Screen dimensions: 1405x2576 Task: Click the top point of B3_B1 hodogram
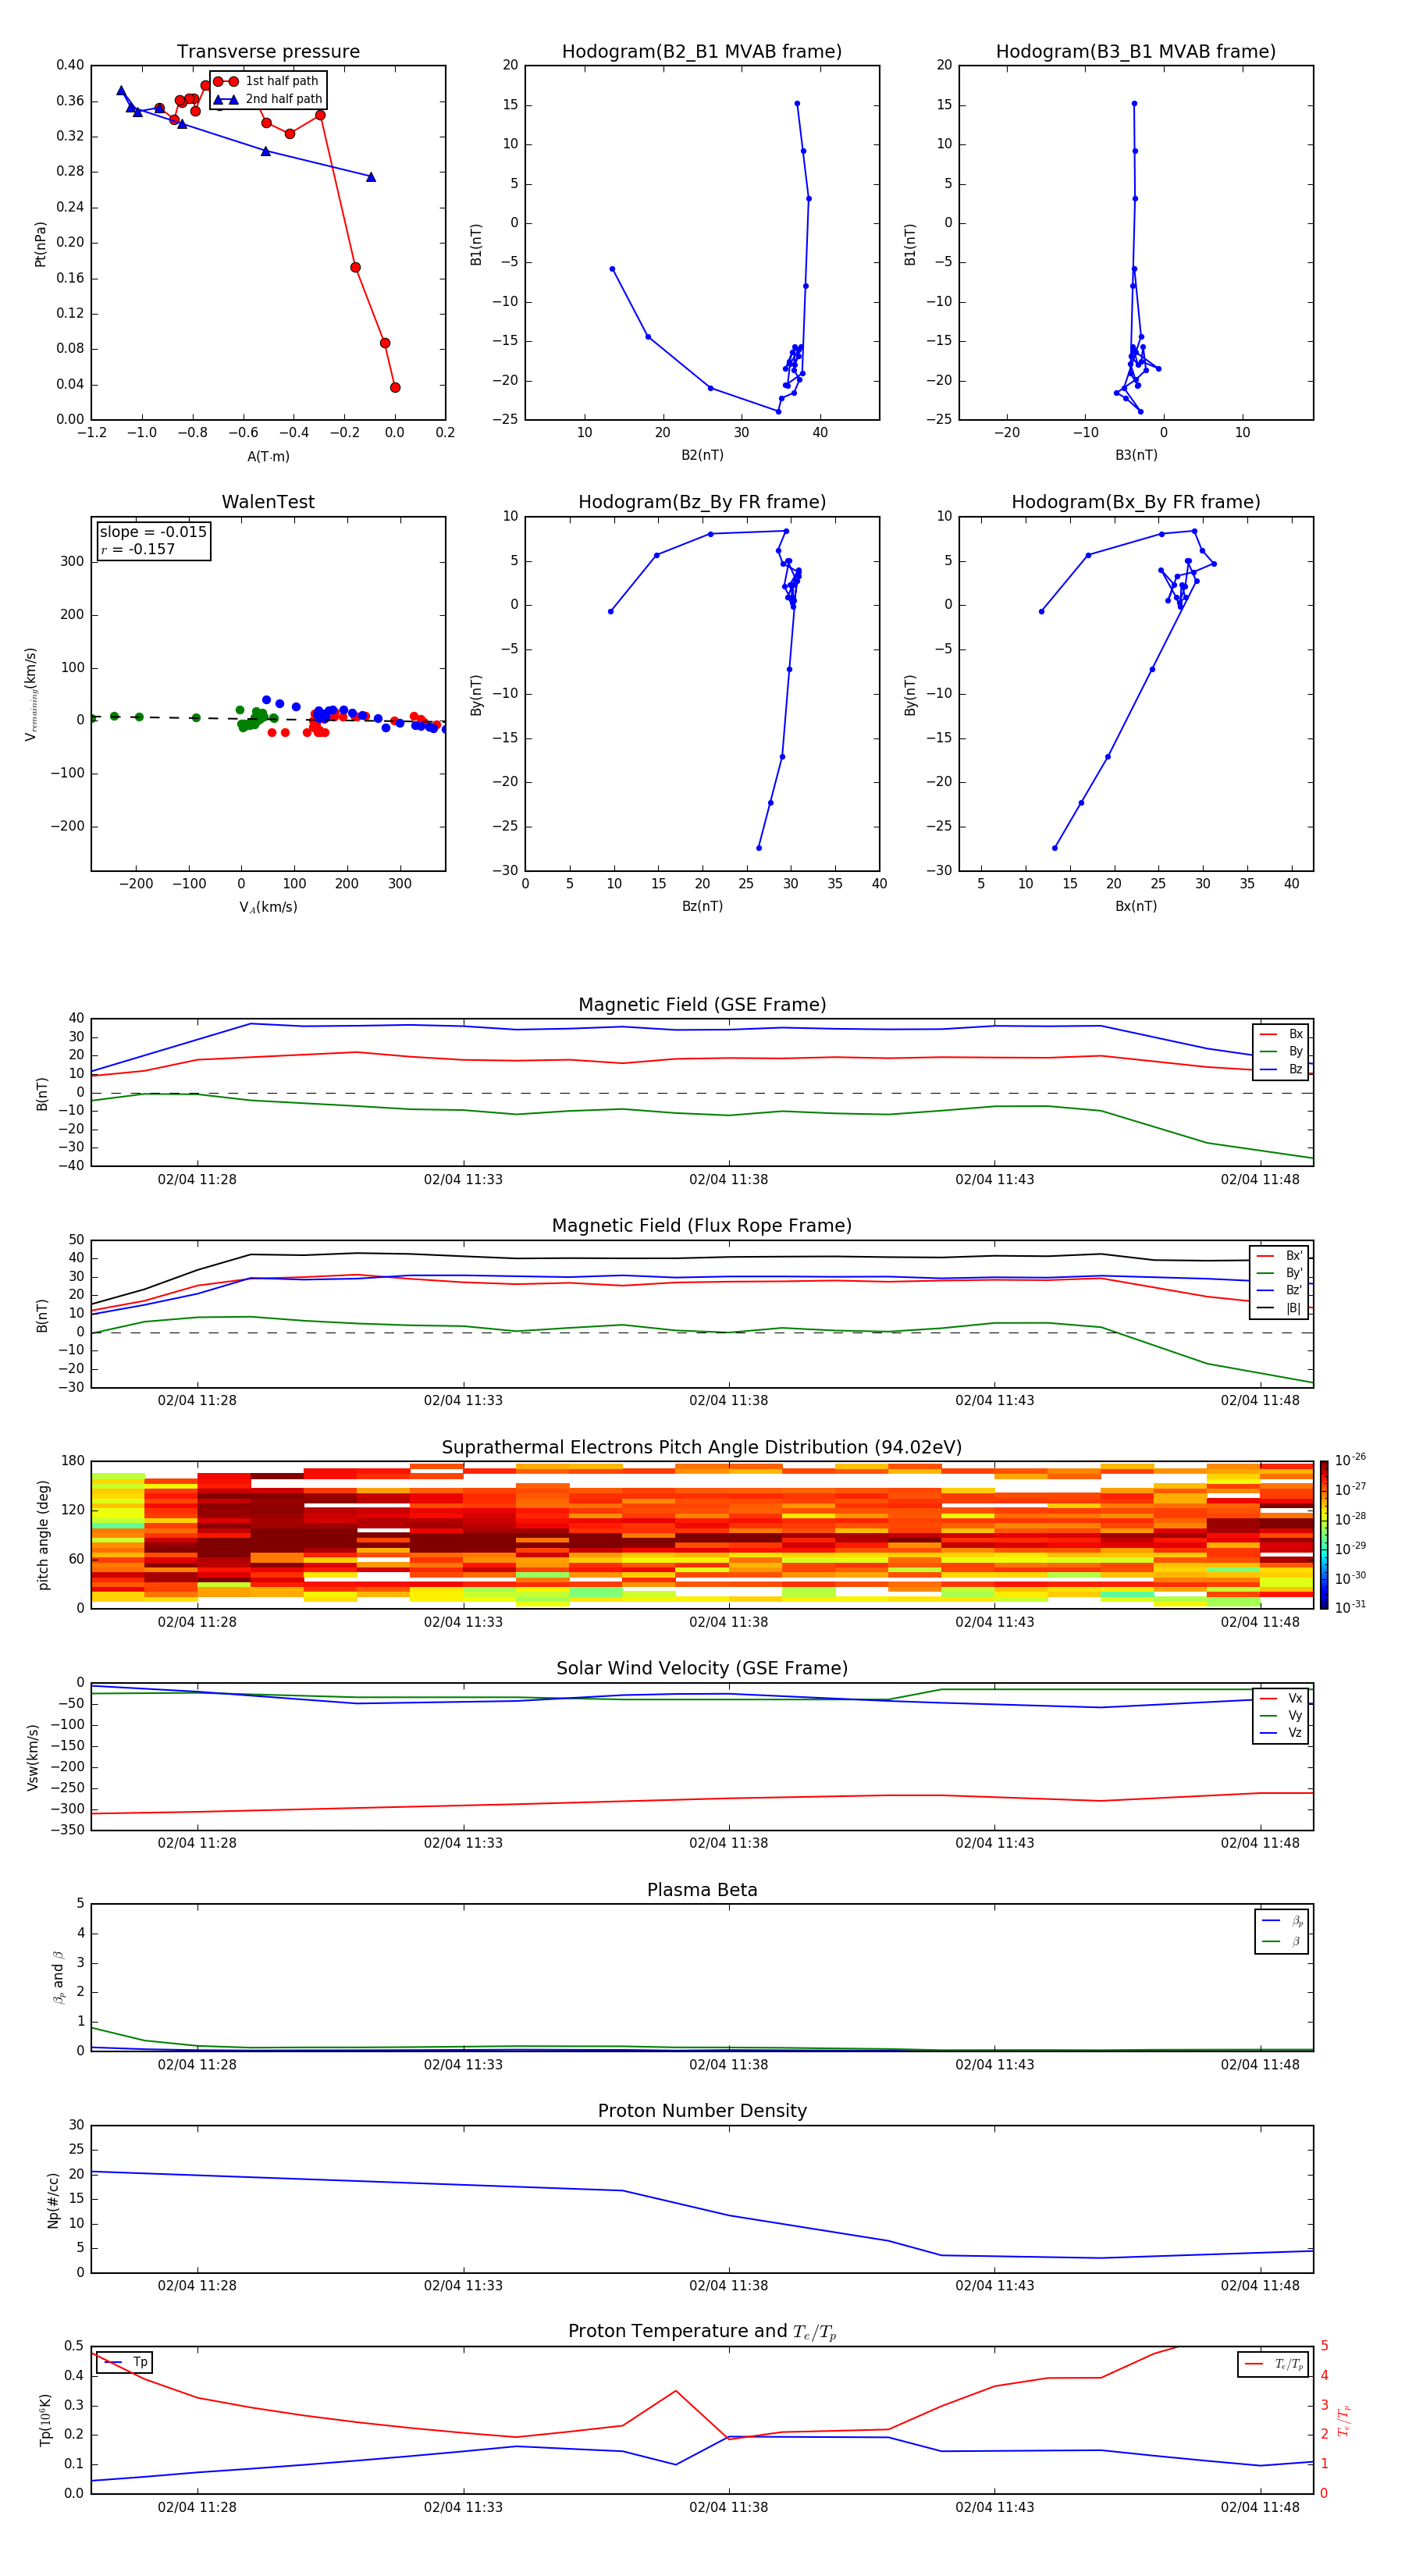tap(1134, 104)
